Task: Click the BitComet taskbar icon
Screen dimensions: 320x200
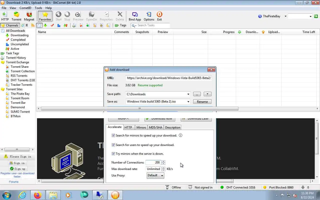Action: 115,195
